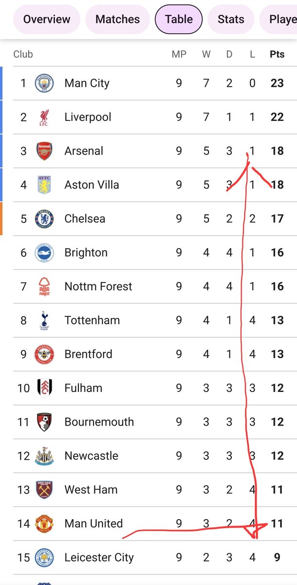Tap the Nottm Forest crest
The image size is (297, 585).
pyautogui.click(x=44, y=287)
